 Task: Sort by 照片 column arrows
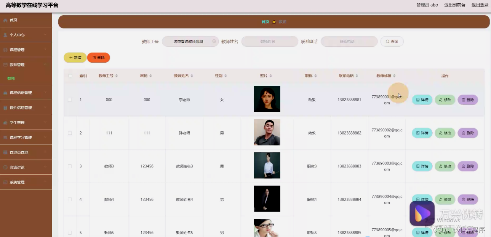271,76
